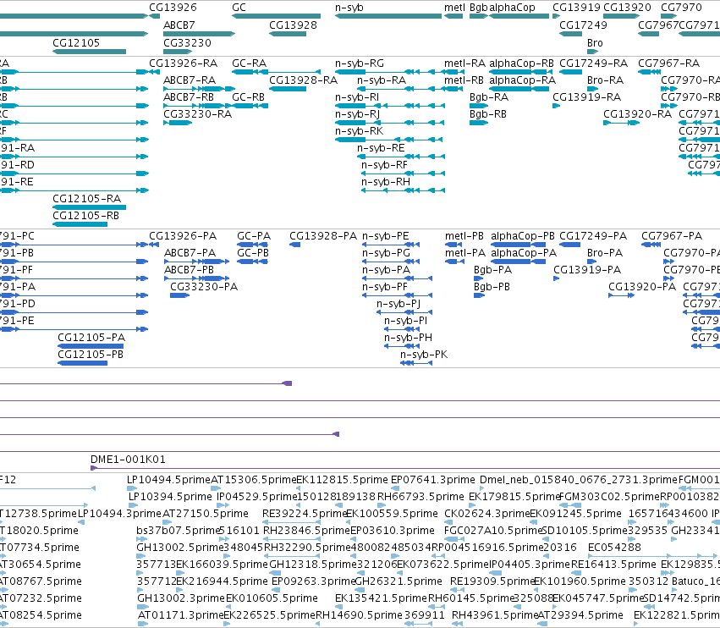Select the n-syb-RE transcript label

pos(381,148)
